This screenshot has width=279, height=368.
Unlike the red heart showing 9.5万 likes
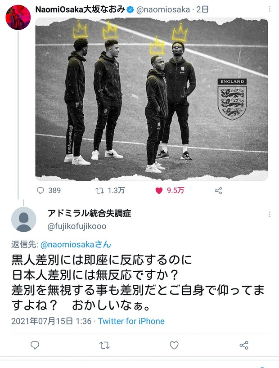[x=159, y=191]
